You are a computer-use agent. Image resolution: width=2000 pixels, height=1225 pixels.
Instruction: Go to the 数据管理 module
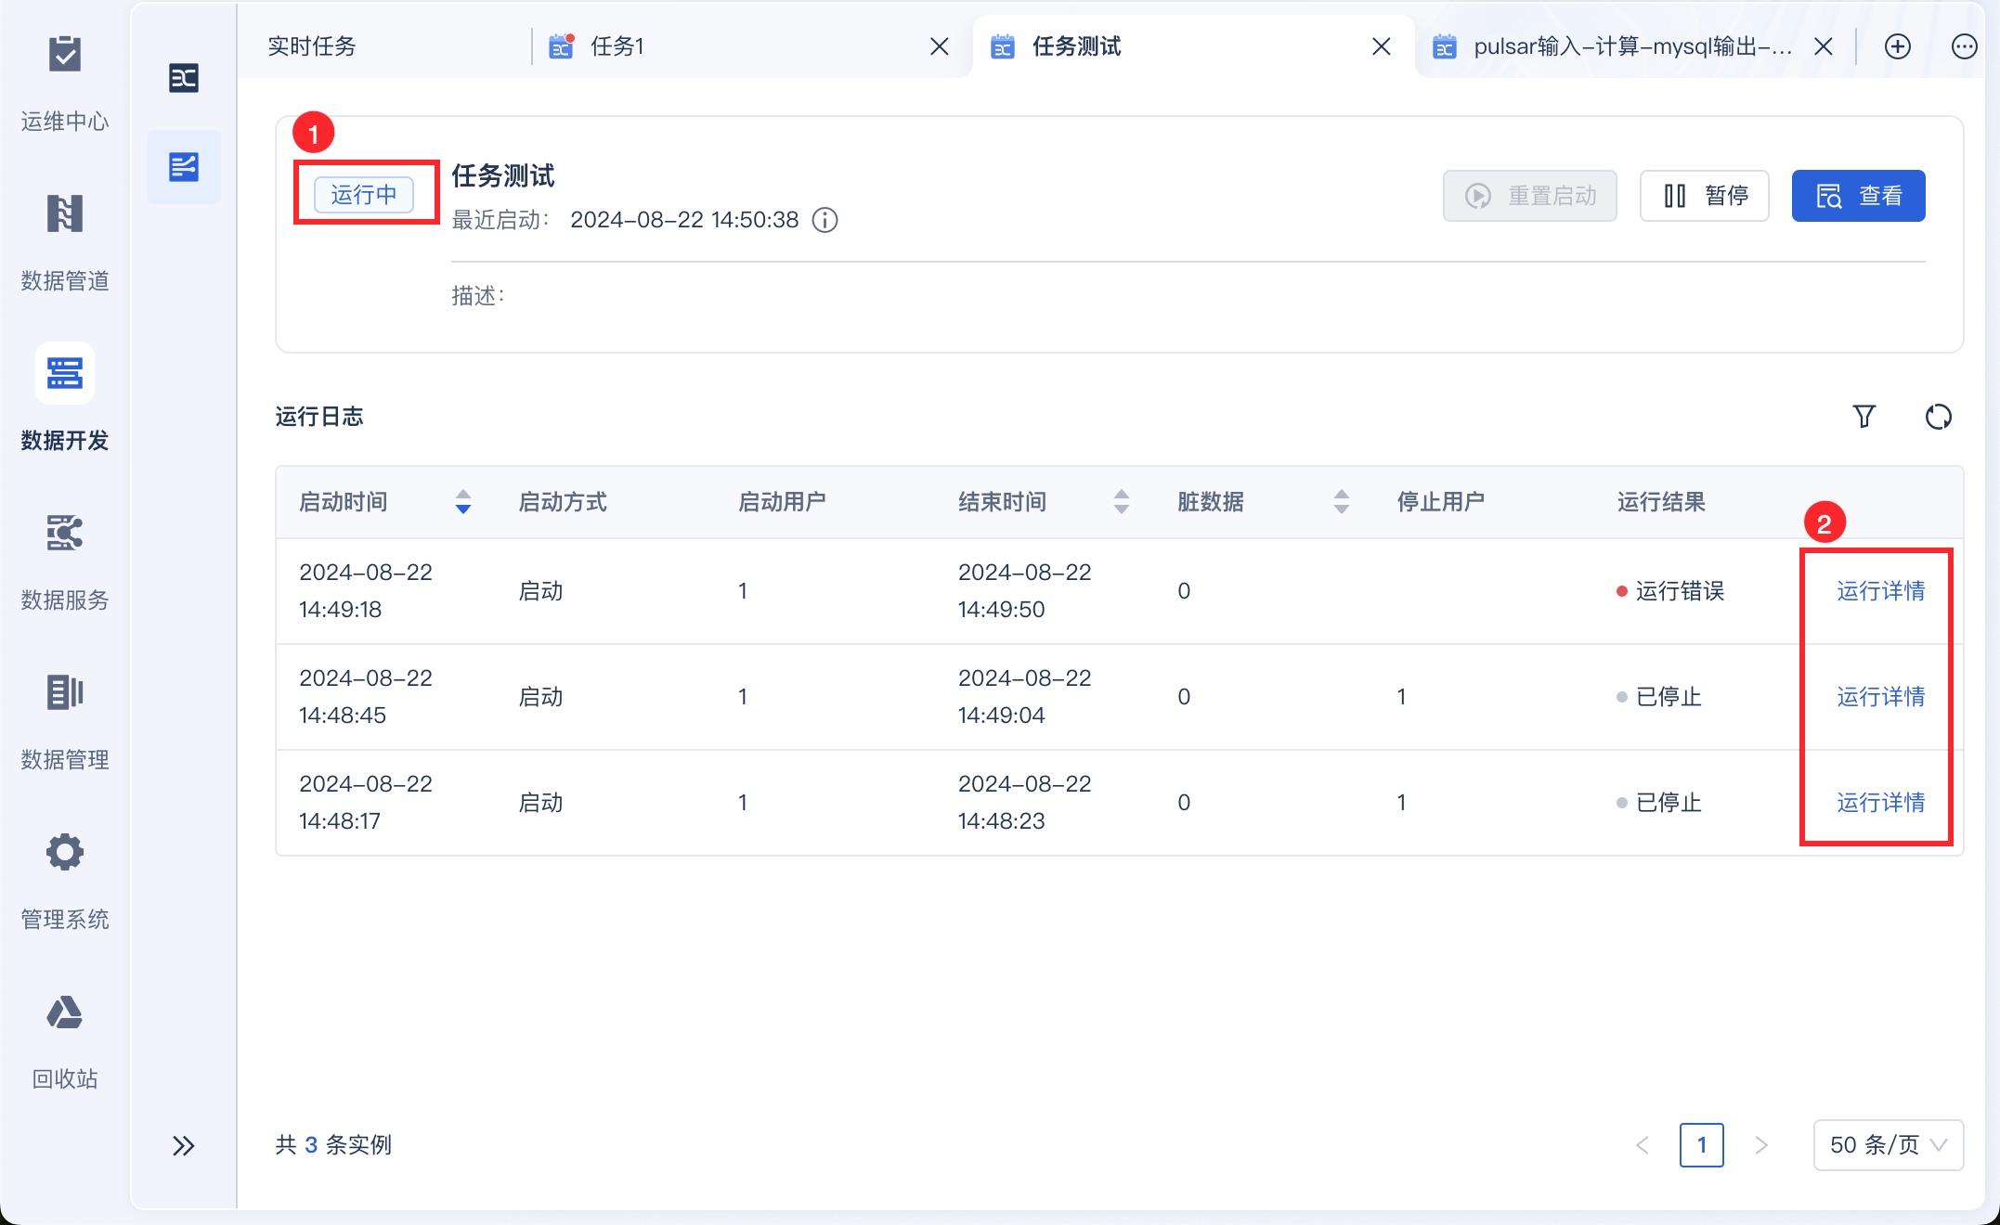tap(65, 693)
